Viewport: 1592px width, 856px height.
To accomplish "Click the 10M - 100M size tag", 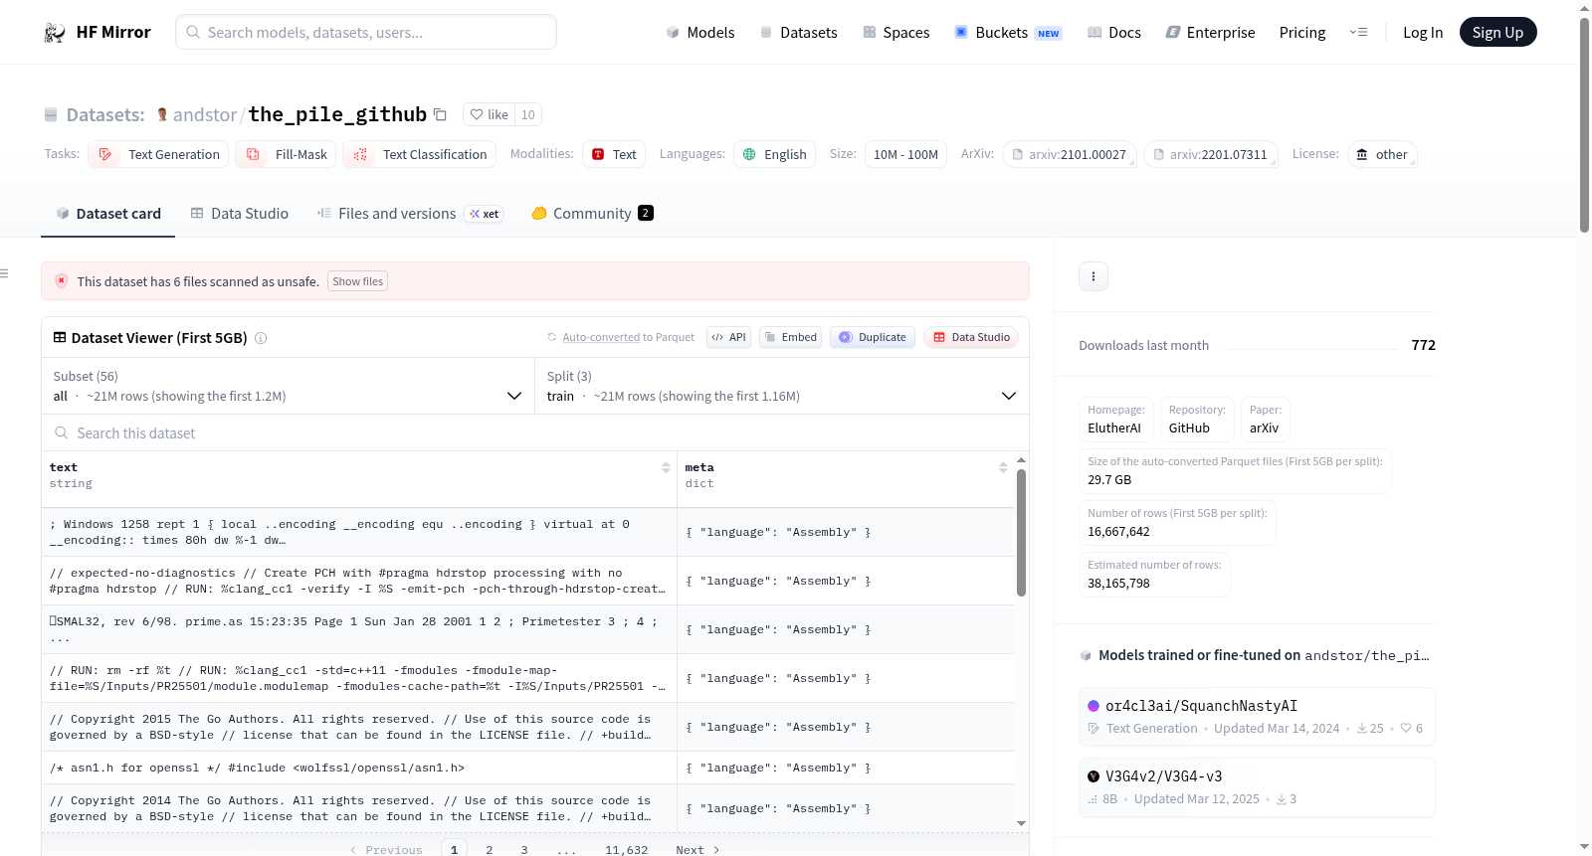I will [905, 155].
